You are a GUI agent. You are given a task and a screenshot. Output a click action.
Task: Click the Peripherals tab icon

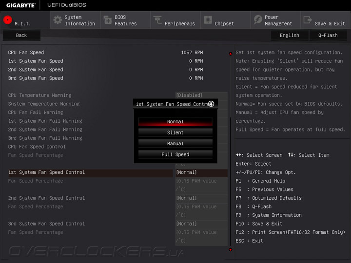pyautogui.click(x=157, y=20)
